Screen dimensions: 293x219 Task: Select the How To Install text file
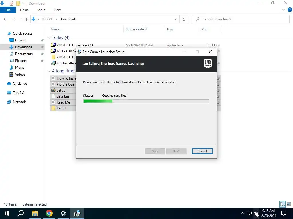tap(66, 78)
